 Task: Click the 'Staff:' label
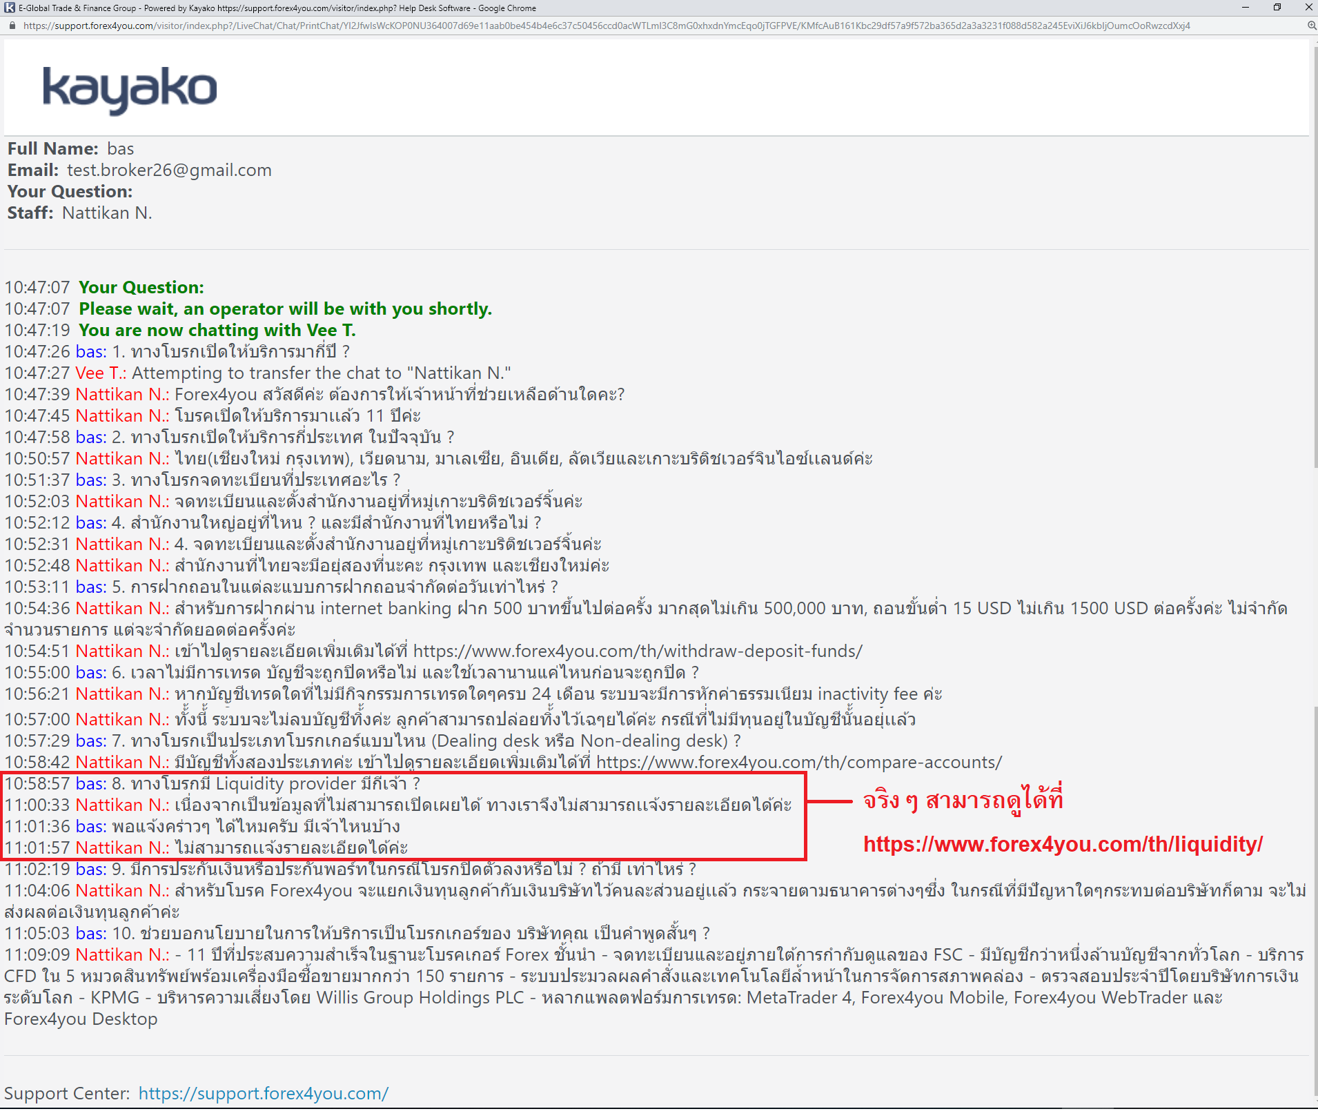point(30,213)
